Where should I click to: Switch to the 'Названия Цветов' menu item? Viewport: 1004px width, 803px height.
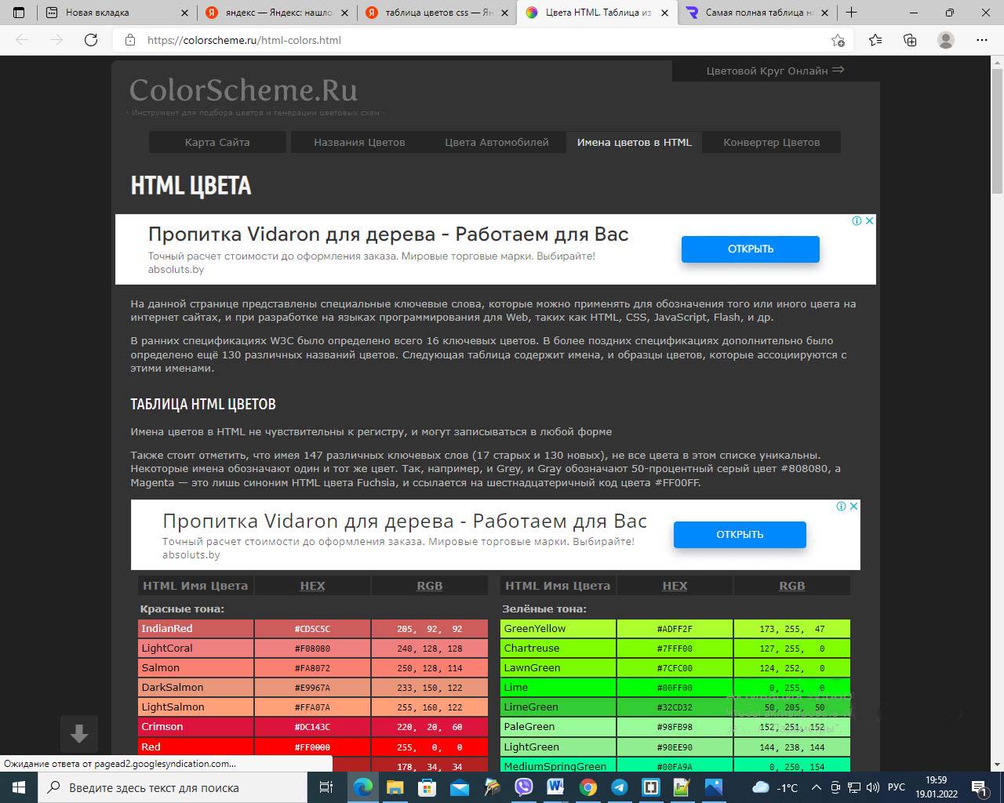coord(359,142)
